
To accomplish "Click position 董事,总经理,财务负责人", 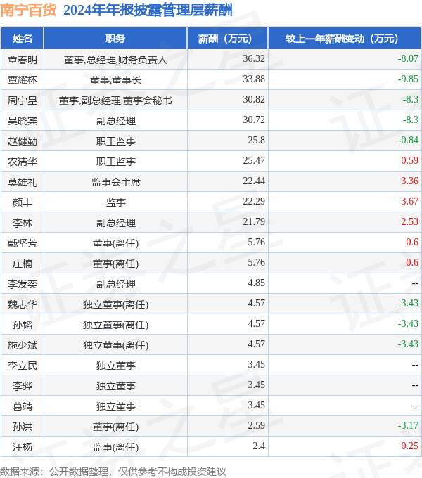I will pos(115,60).
